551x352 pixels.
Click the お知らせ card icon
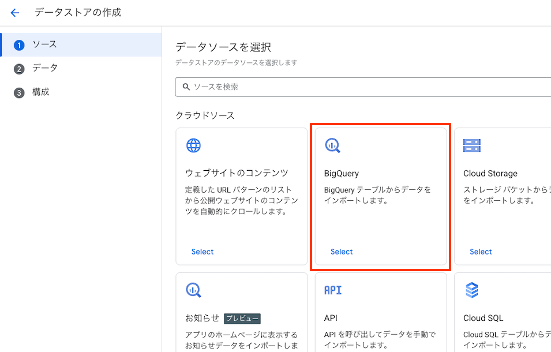point(193,290)
